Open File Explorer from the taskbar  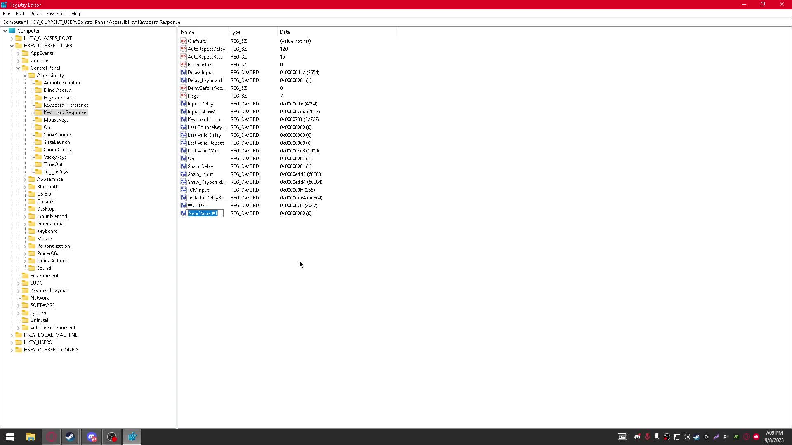(x=31, y=437)
